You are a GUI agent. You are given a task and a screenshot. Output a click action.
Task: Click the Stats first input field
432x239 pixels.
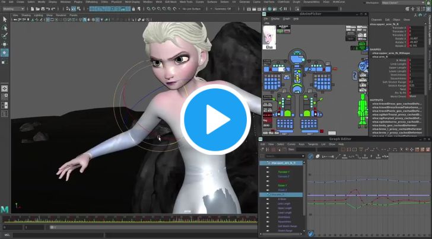pos(306,149)
